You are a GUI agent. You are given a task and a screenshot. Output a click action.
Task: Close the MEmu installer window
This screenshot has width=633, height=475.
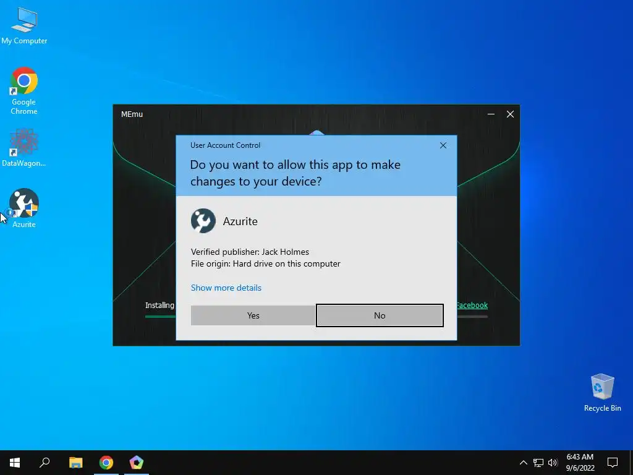pos(510,114)
